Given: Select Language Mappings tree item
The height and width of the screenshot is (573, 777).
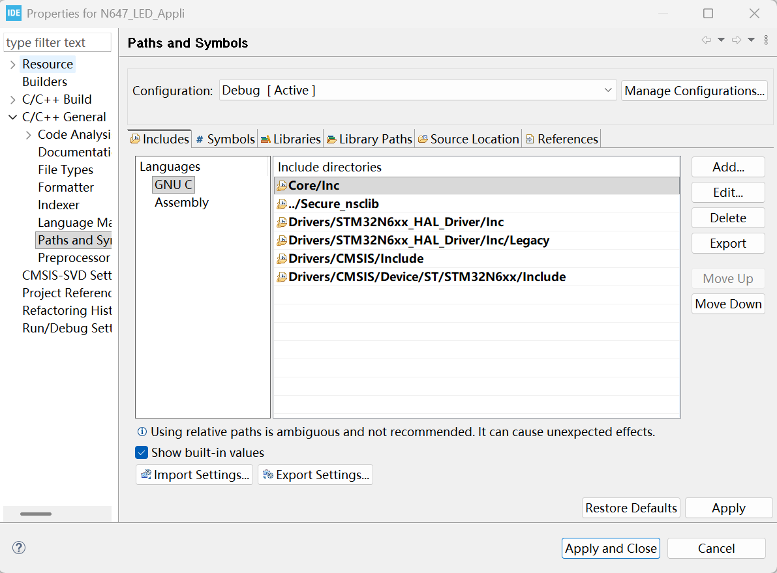Looking at the screenshot, I should click(74, 223).
